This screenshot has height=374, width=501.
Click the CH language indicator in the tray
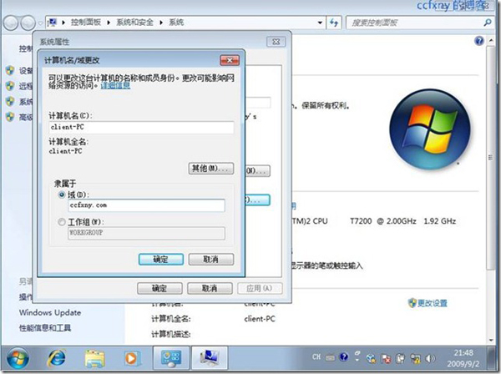[316, 357]
